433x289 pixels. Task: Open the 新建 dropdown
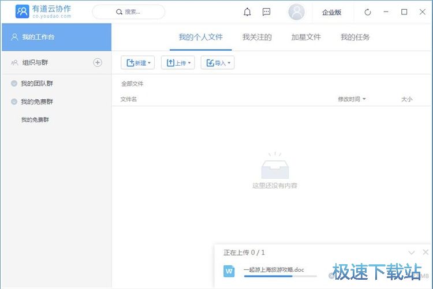pos(138,63)
